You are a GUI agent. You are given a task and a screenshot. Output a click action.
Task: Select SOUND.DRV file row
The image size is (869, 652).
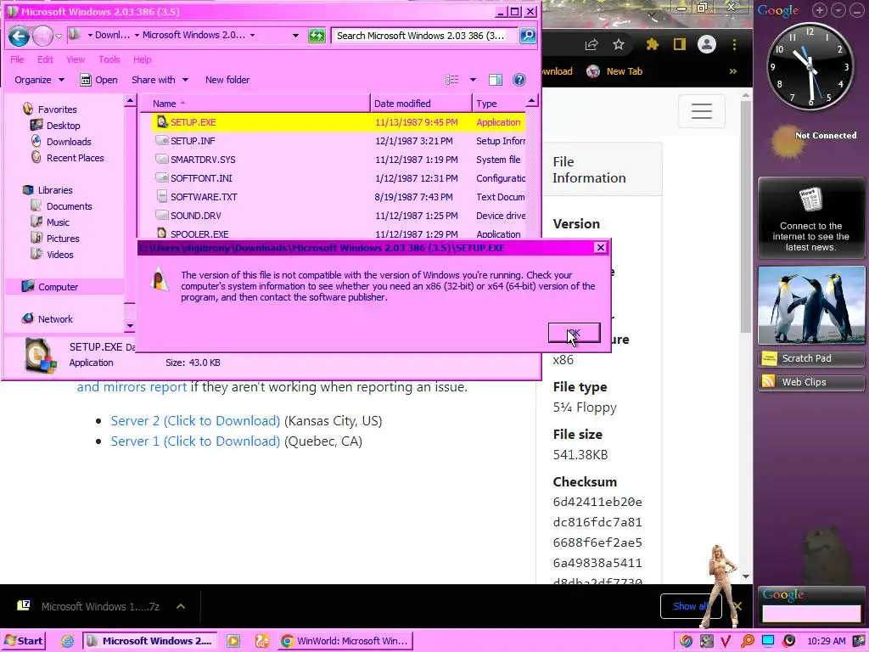tap(338, 216)
